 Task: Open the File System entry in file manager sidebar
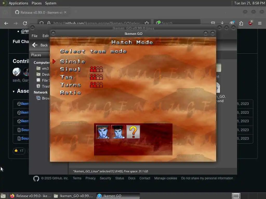[43, 80]
